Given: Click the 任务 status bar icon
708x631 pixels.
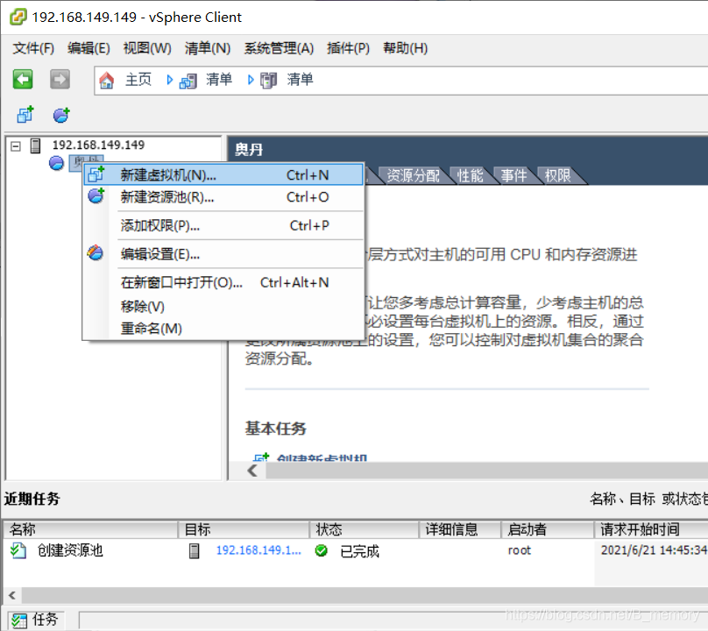Looking at the screenshot, I should [x=19, y=620].
